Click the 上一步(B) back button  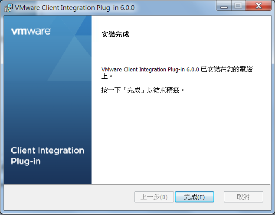click(154, 197)
